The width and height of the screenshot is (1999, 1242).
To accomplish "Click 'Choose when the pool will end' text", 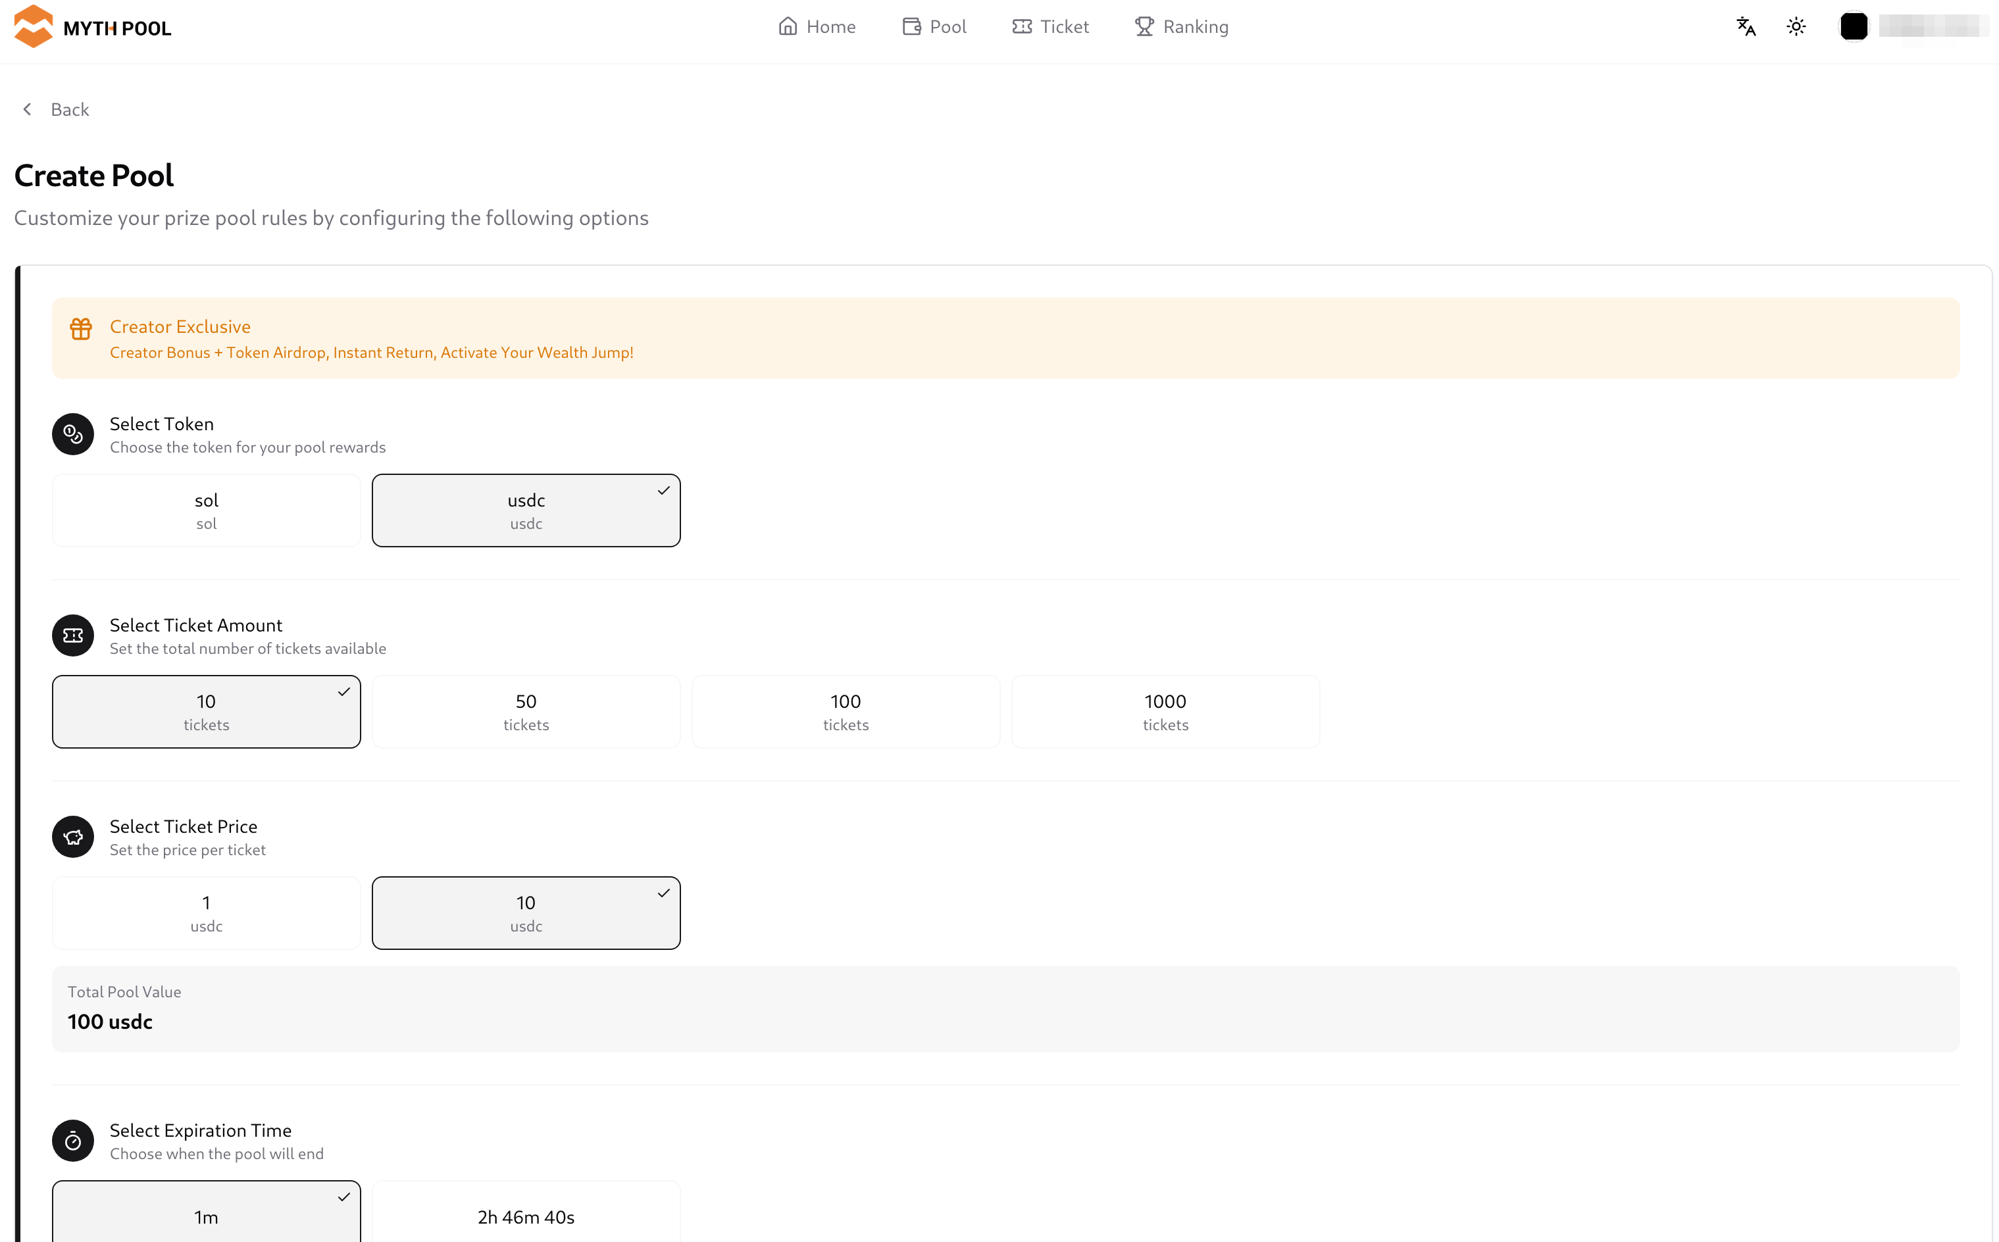I will pos(217,1154).
